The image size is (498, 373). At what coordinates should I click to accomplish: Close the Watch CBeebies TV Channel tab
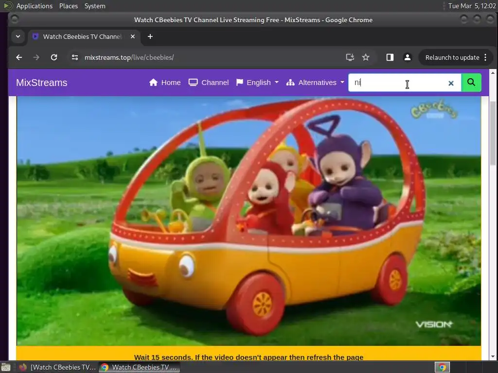[x=133, y=36]
